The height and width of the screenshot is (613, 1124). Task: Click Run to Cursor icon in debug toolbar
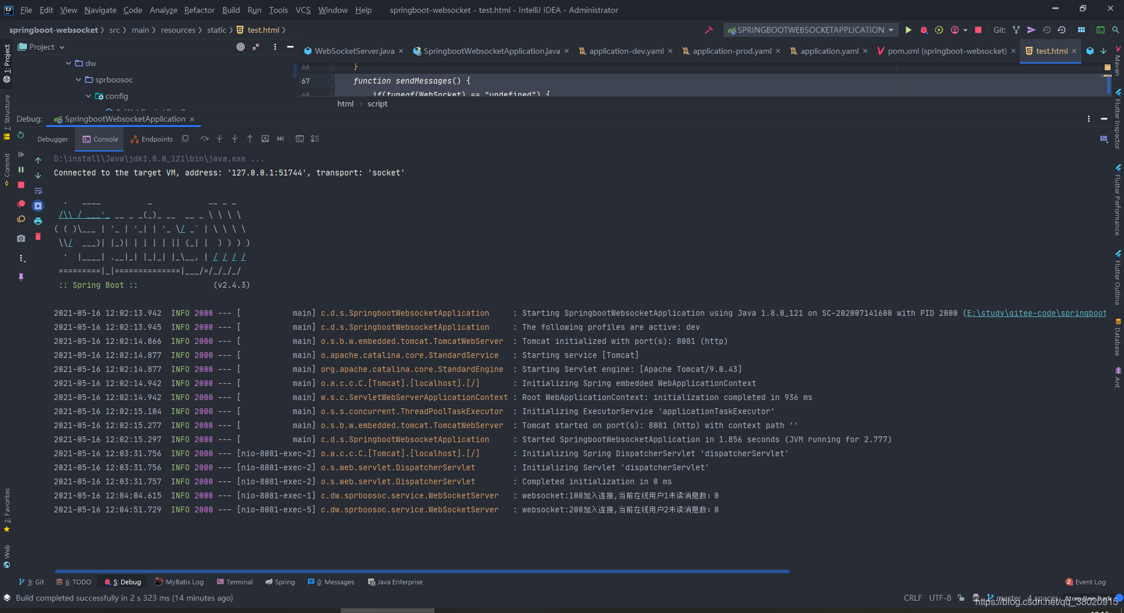pos(280,139)
